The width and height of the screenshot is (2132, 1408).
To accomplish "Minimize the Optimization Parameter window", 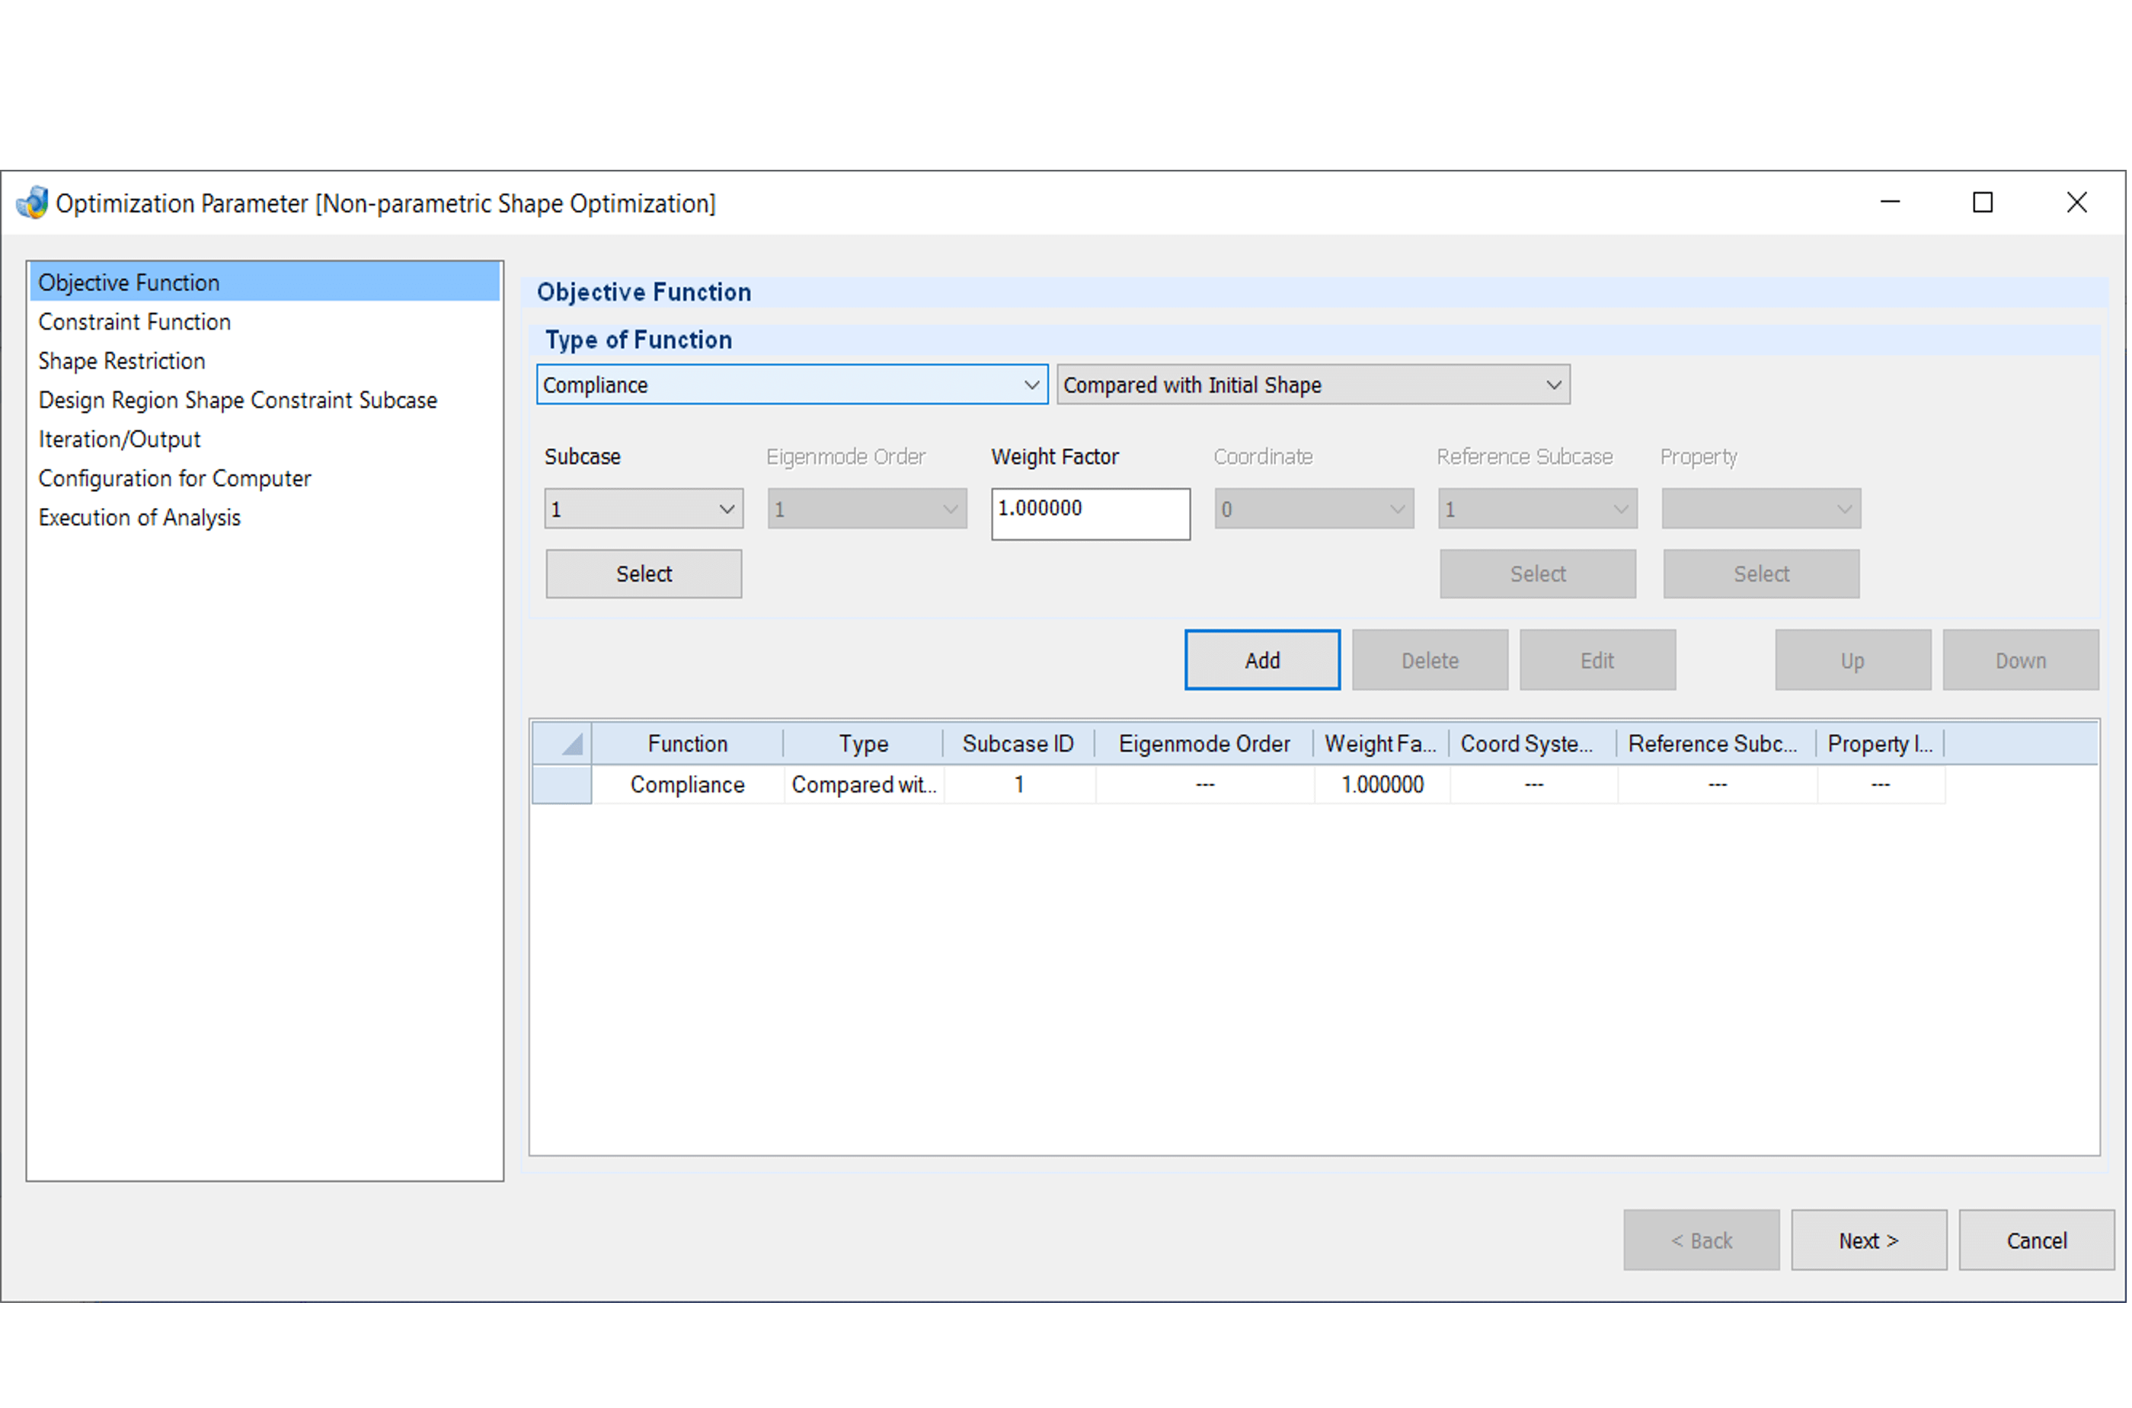I will pyautogui.click(x=1891, y=203).
